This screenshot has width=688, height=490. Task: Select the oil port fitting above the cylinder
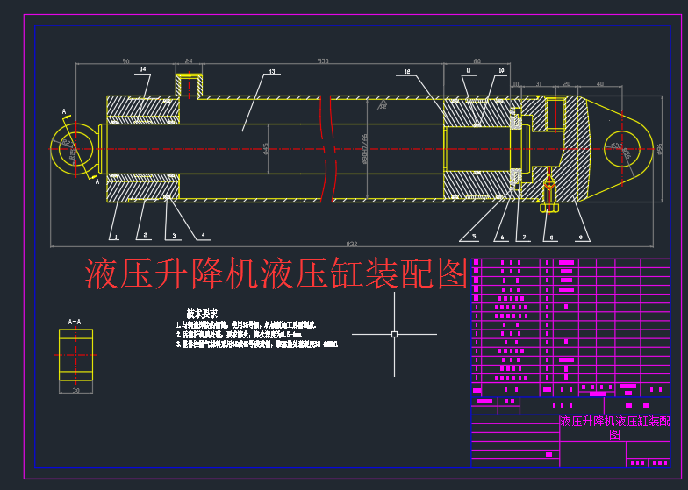190,86
